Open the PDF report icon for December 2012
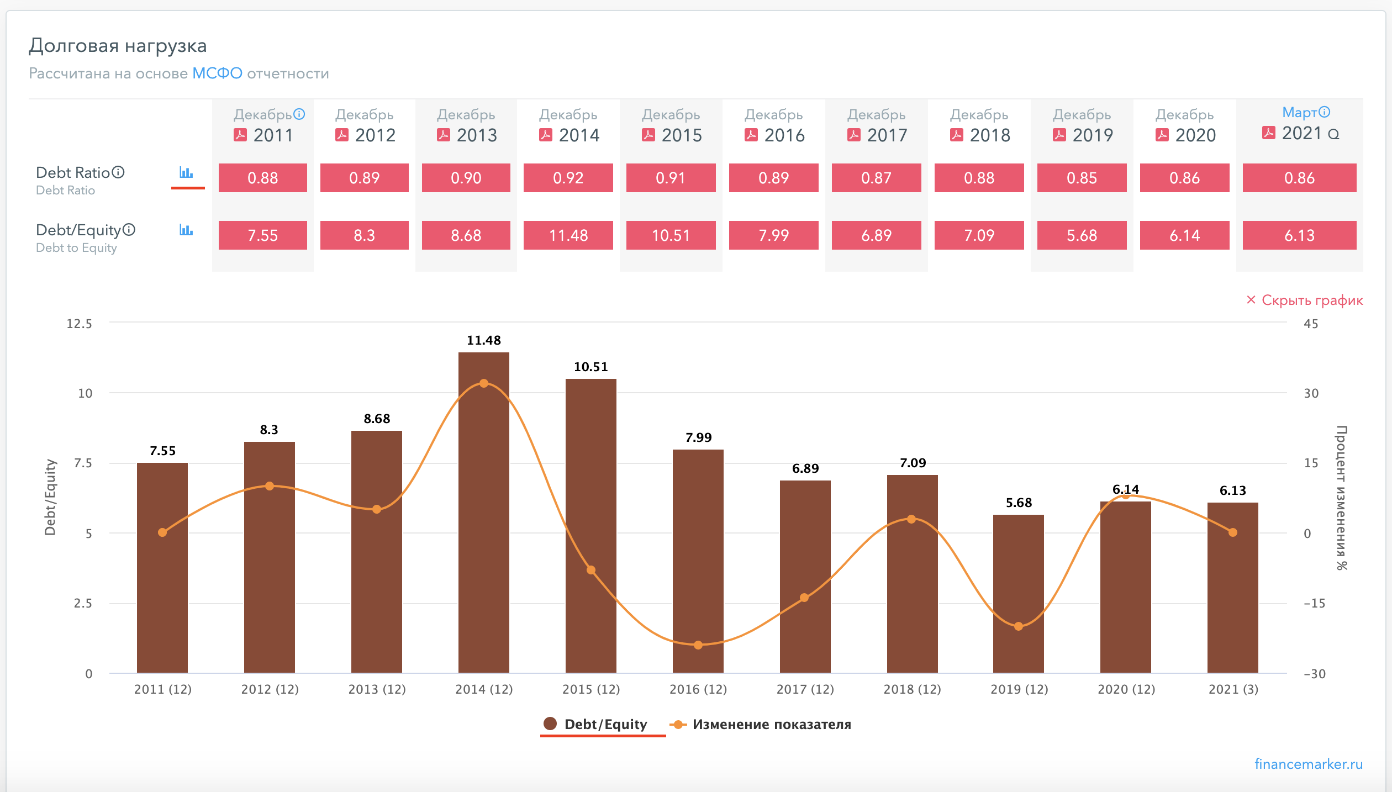Viewport: 1392px width, 792px height. point(342,135)
